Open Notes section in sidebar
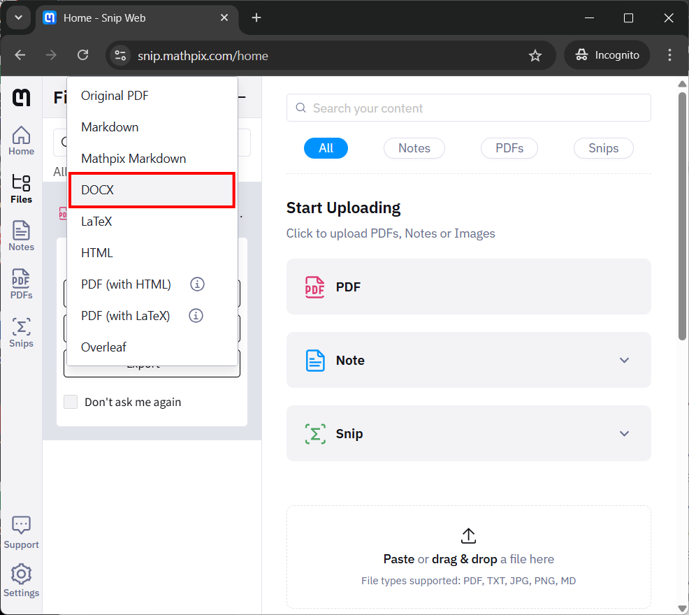The image size is (689, 615). pos(21,236)
